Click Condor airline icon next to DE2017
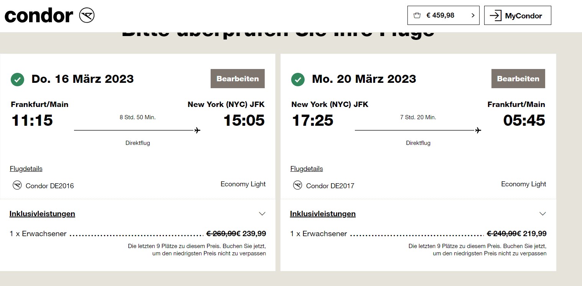Viewport: 582px width, 286px height. (298, 186)
